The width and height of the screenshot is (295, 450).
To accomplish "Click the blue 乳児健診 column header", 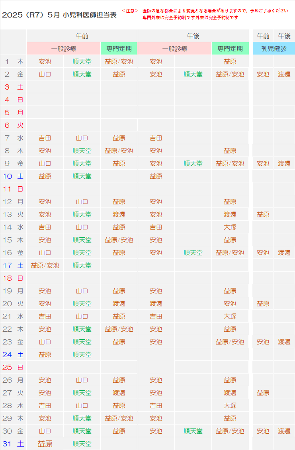I will click(x=274, y=49).
